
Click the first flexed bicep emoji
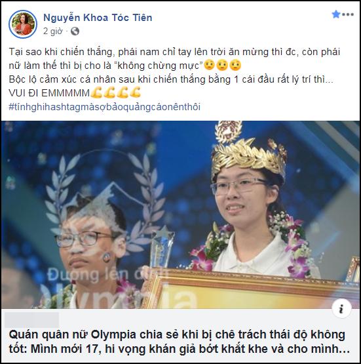click(96, 92)
